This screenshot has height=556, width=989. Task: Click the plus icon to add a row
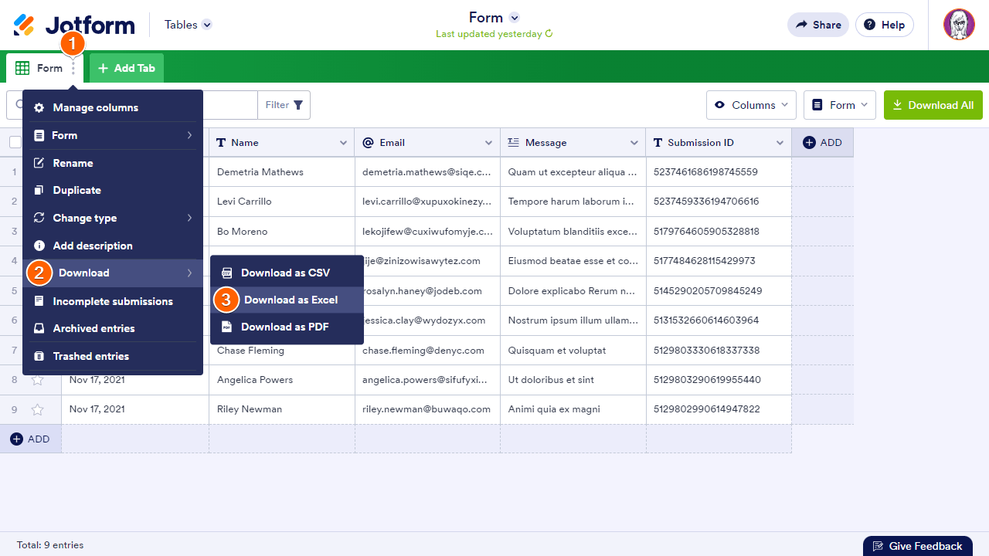coord(16,439)
